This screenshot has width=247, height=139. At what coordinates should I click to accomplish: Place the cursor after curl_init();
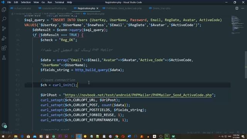click(77, 85)
